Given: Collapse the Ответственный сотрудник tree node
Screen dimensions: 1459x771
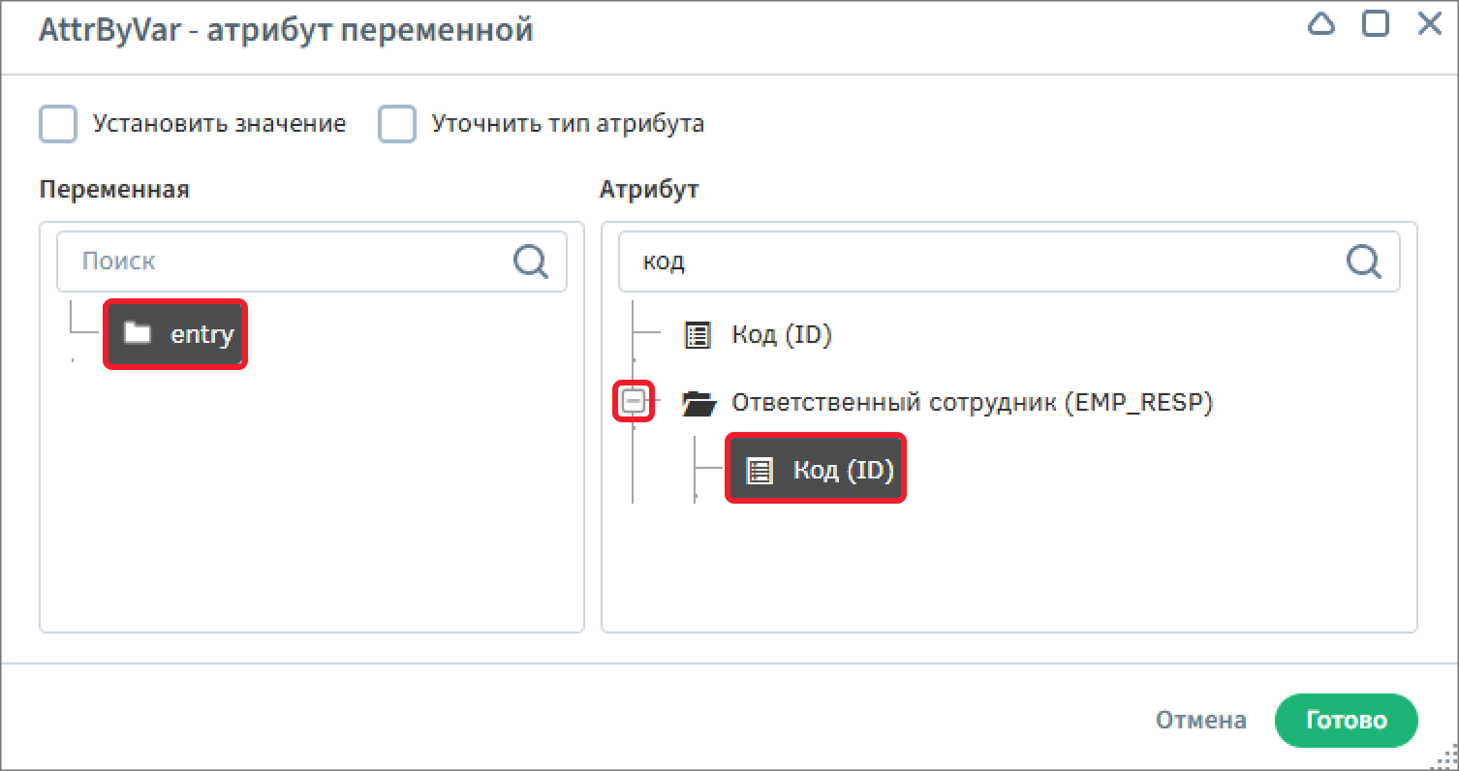Looking at the screenshot, I should point(634,402).
